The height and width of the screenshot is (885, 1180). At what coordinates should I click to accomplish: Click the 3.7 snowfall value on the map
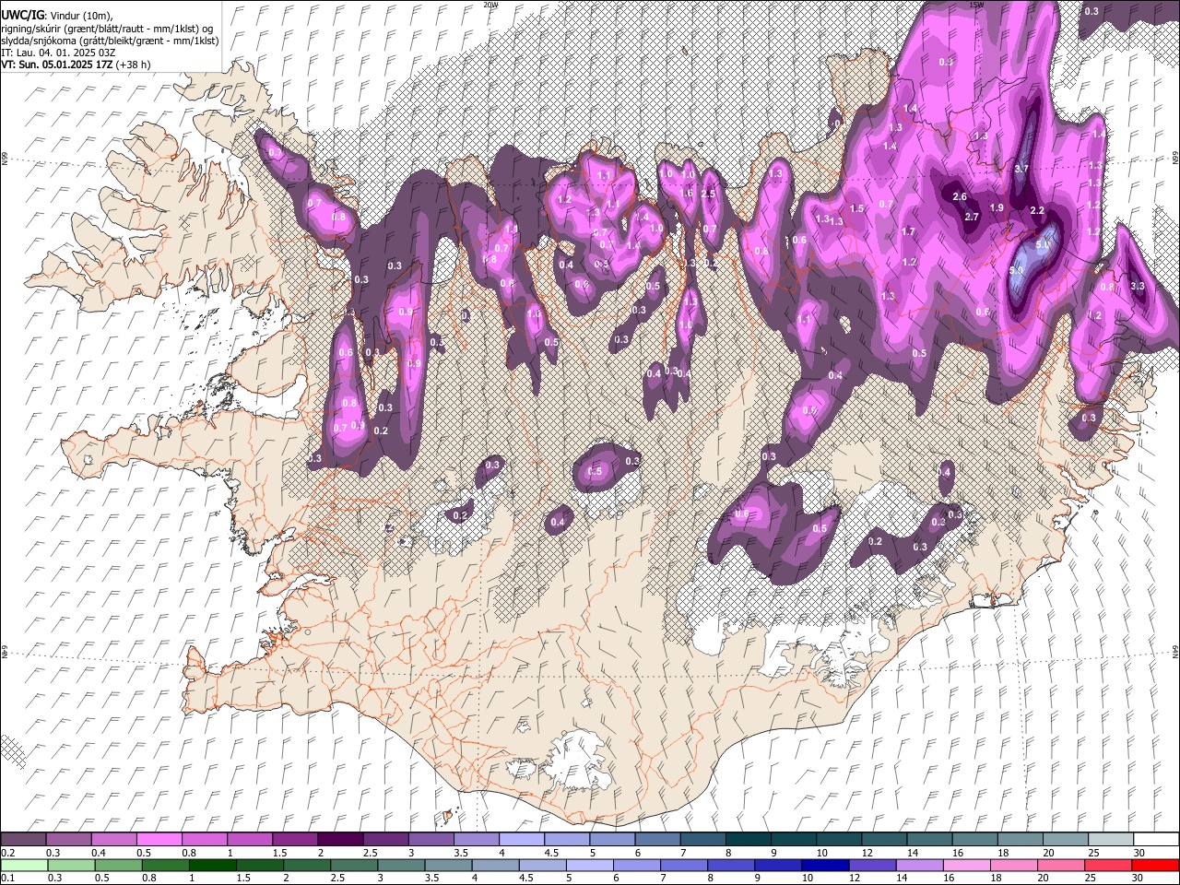pos(1021,170)
